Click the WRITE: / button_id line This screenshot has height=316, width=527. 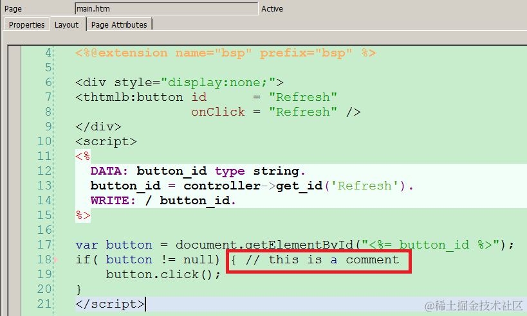pyautogui.click(x=163, y=200)
